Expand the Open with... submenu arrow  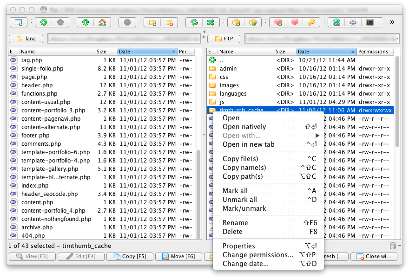click(317, 136)
